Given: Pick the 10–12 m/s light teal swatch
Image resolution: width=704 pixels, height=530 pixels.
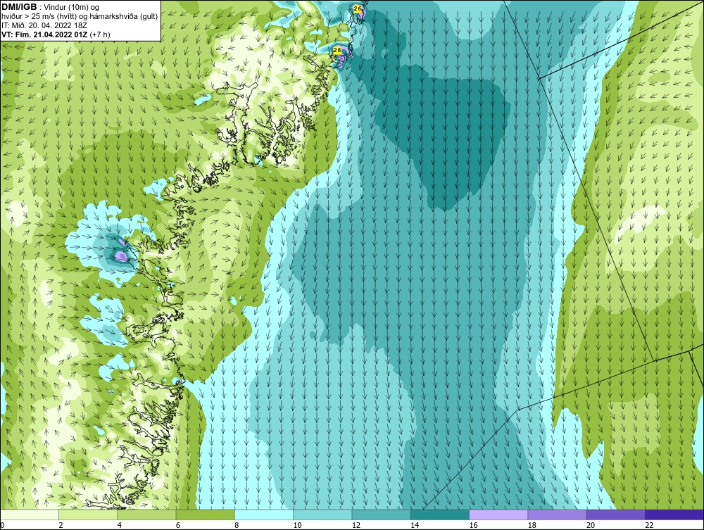Looking at the screenshot, I should 322,515.
